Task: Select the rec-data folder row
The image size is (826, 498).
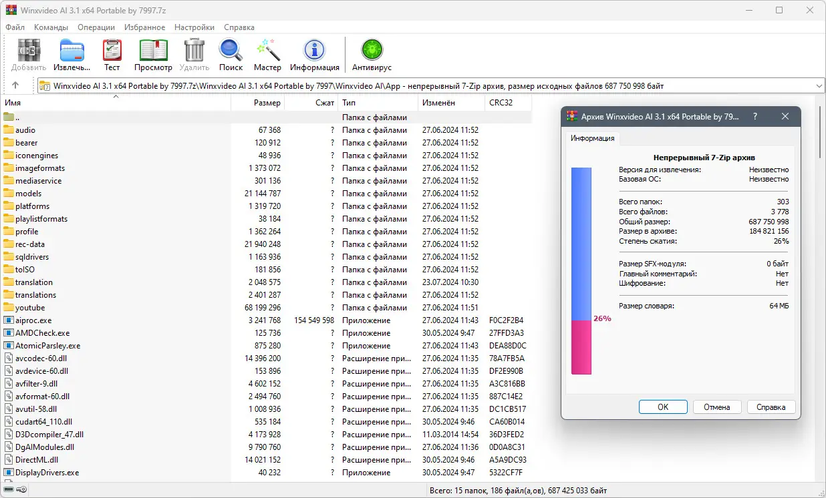Action: (x=266, y=244)
